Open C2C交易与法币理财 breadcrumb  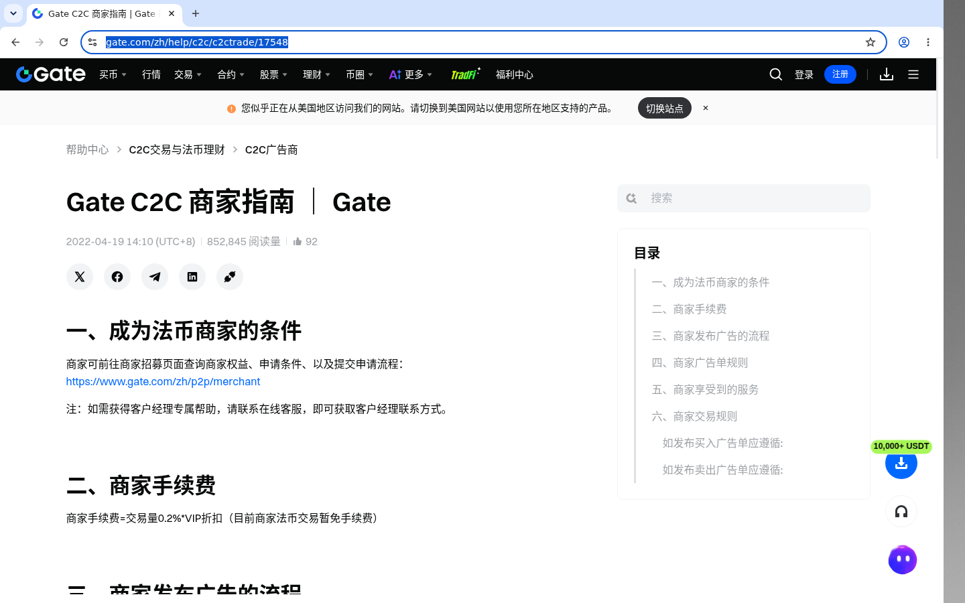(177, 149)
